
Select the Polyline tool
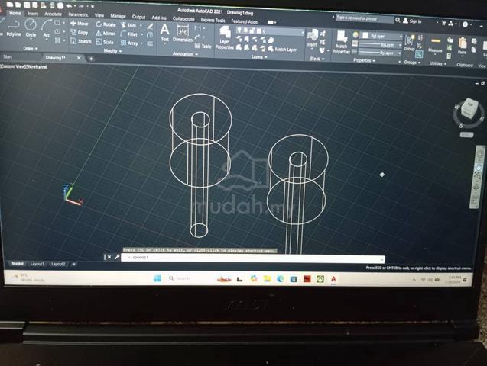coord(14,27)
